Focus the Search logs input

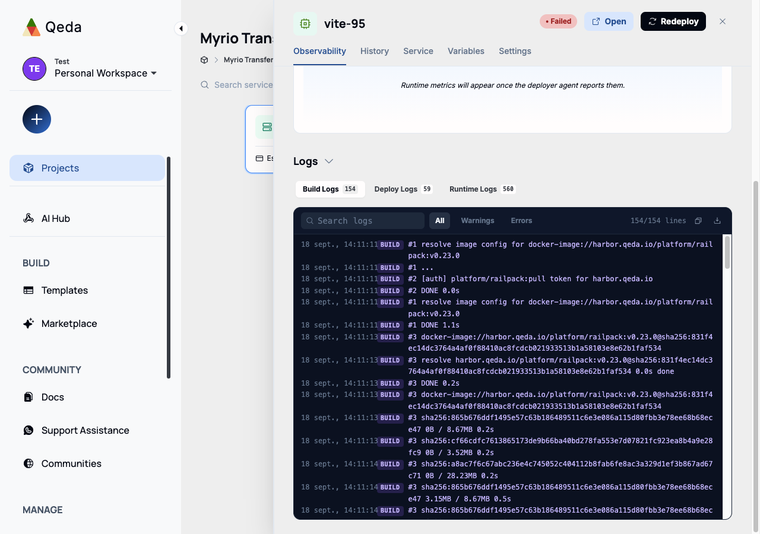[363, 221]
